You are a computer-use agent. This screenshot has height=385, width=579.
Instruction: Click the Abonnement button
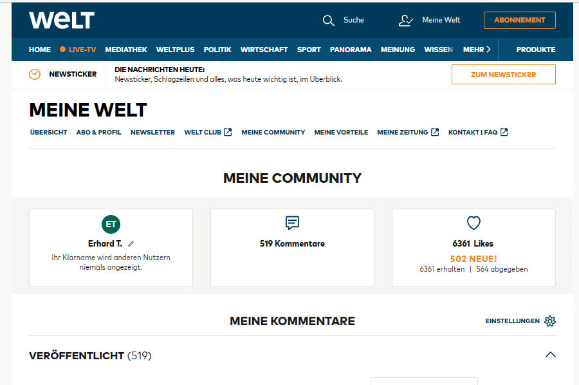[520, 21]
